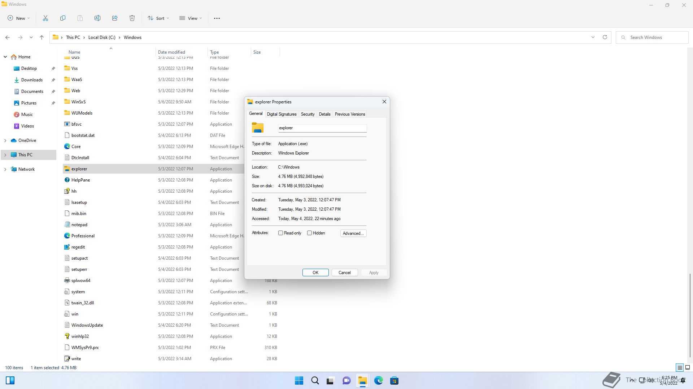
Task: Refresh the Windows folder view
Action: [605, 37]
